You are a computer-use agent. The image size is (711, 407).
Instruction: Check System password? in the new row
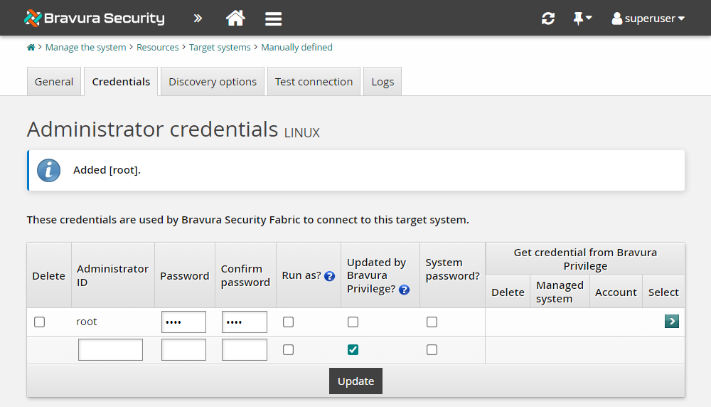click(432, 350)
